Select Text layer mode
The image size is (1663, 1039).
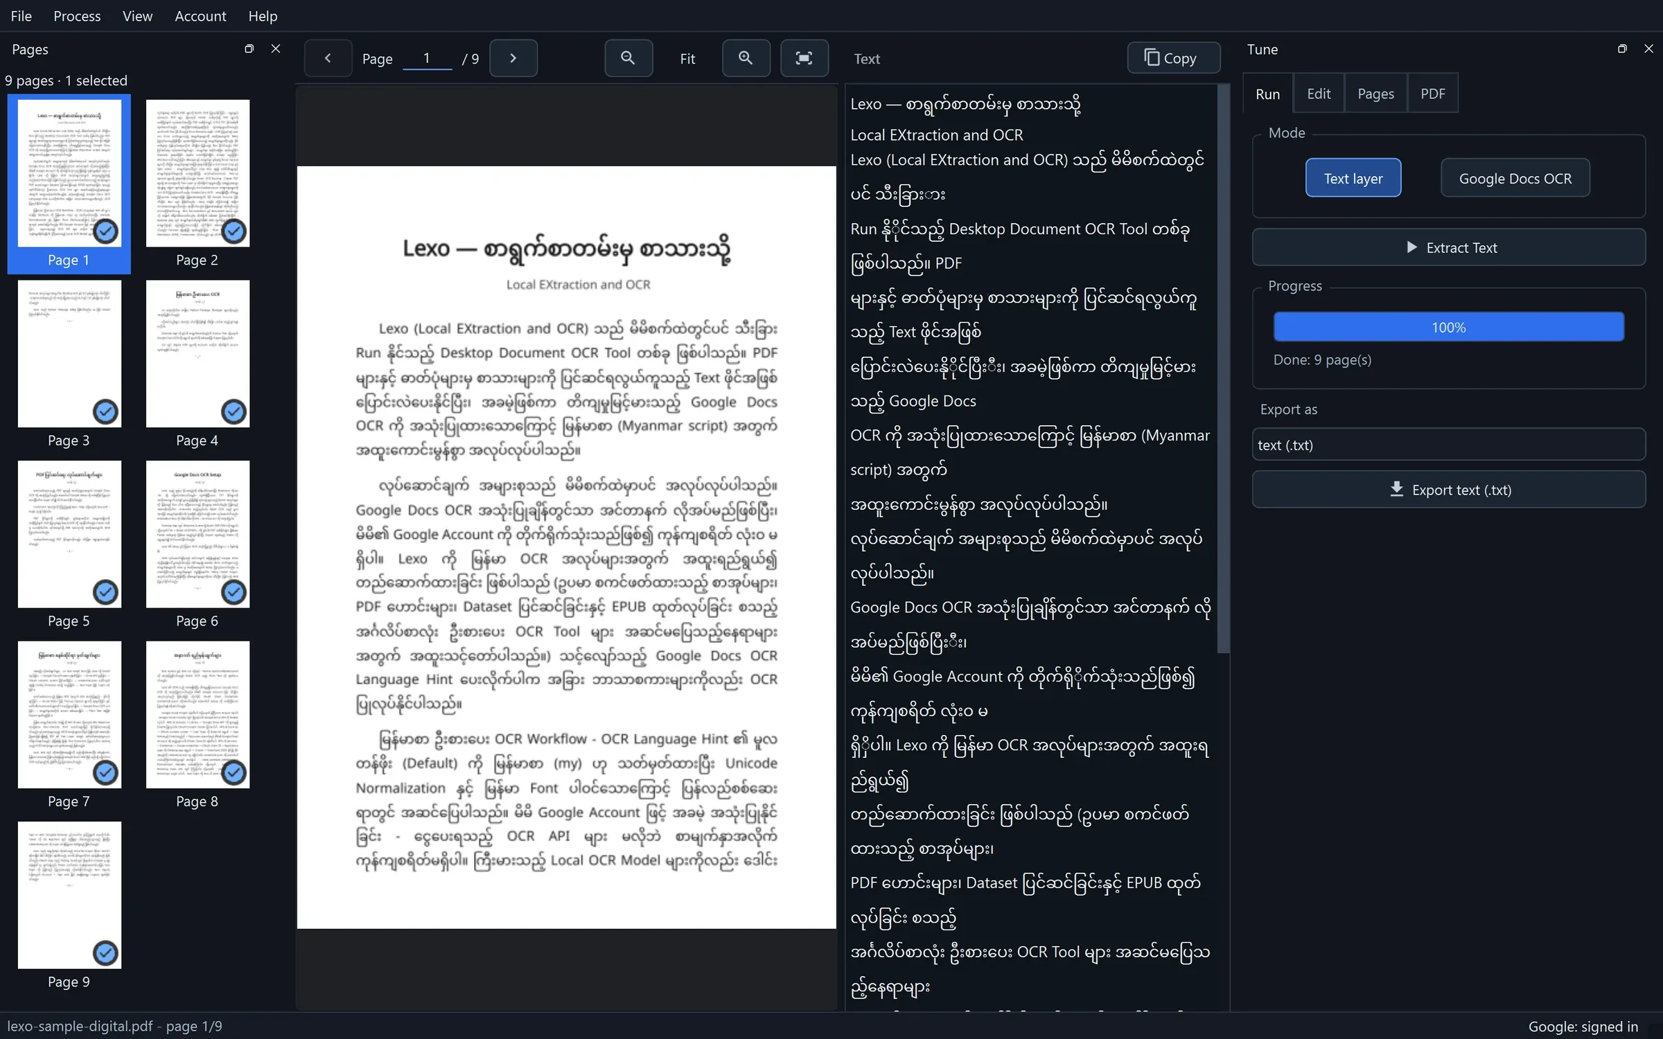click(1353, 178)
